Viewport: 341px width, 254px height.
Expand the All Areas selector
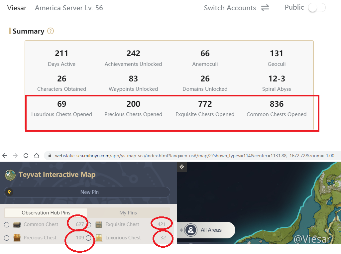coord(206,230)
